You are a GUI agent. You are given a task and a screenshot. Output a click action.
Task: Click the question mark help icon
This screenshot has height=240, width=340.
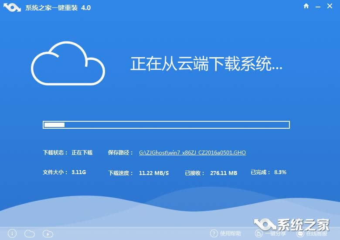coord(214,233)
